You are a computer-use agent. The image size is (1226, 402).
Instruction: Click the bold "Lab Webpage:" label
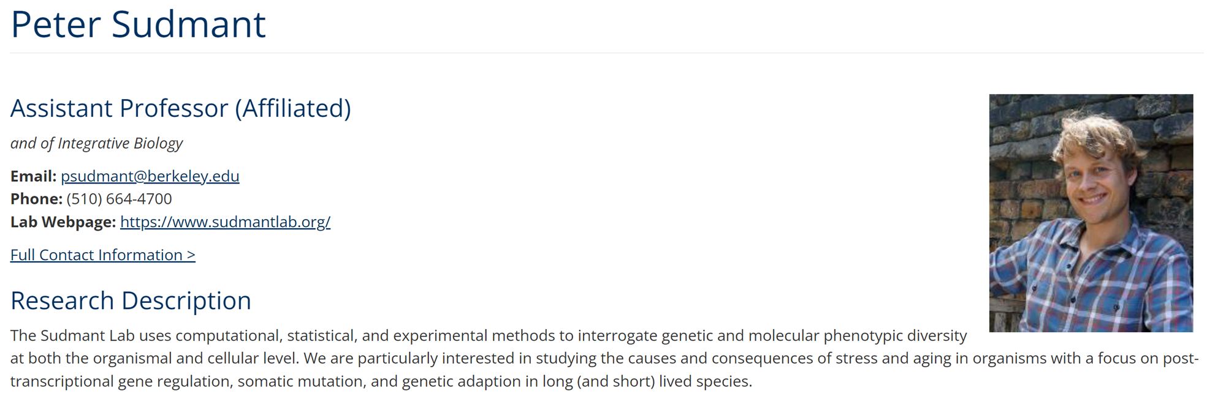[x=63, y=222]
